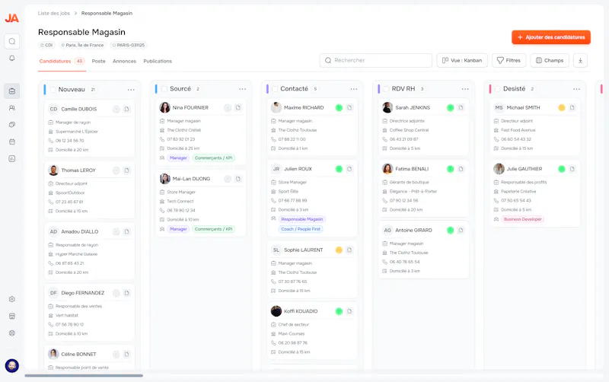Switch to the Poste tab
This screenshot has height=382, width=609.
tap(99, 62)
